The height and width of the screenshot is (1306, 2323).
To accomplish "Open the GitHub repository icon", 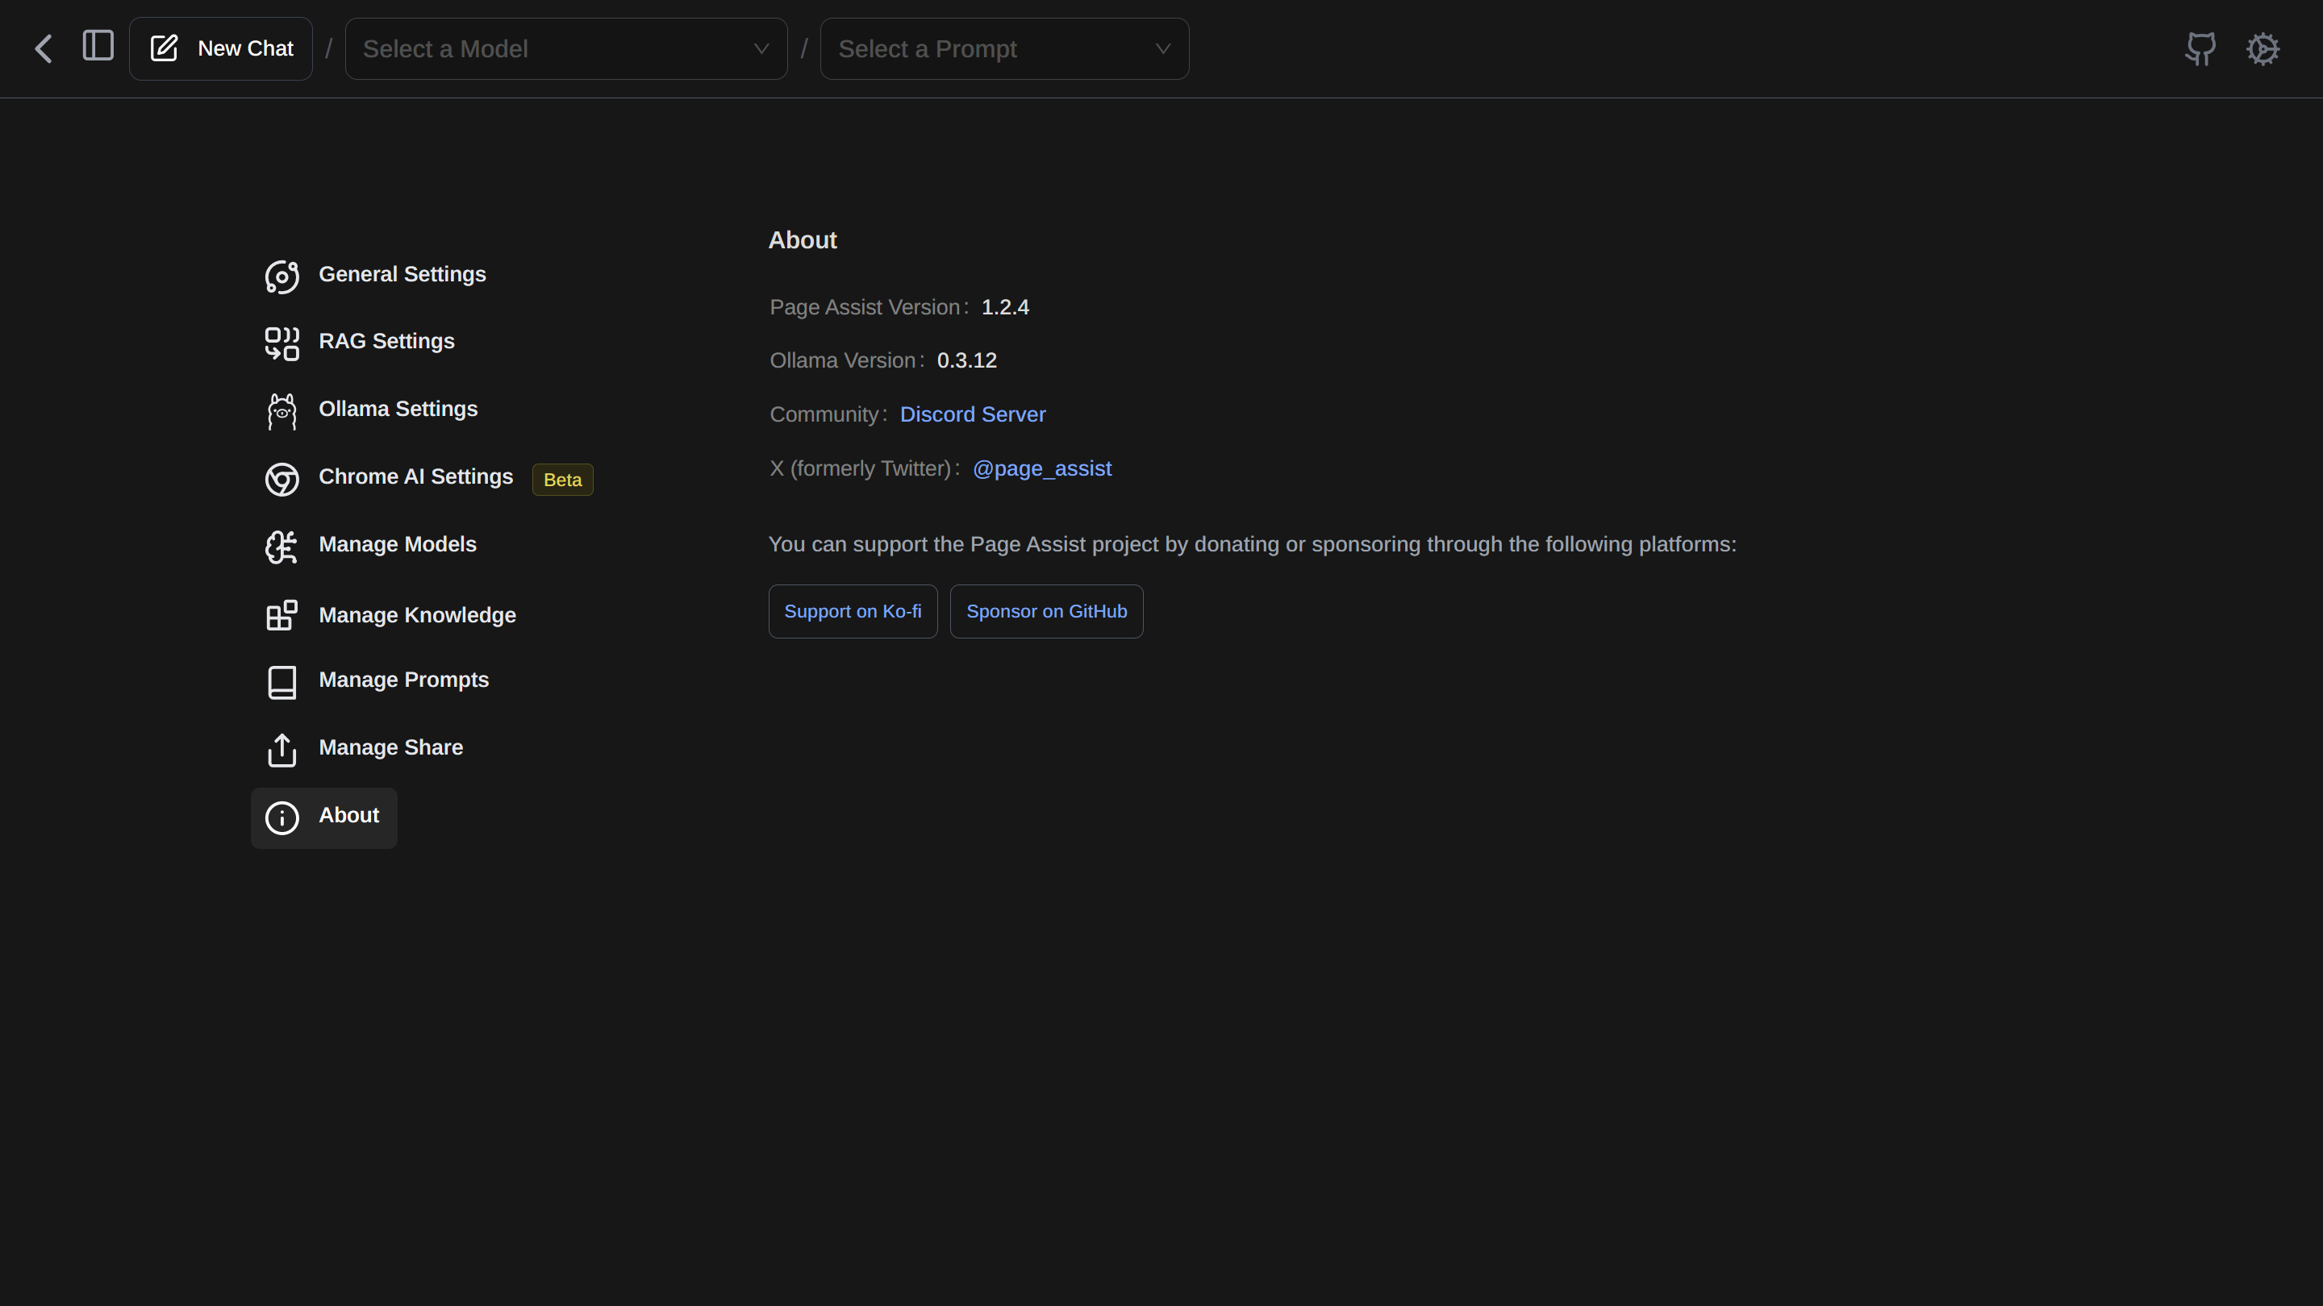I will tap(2200, 48).
